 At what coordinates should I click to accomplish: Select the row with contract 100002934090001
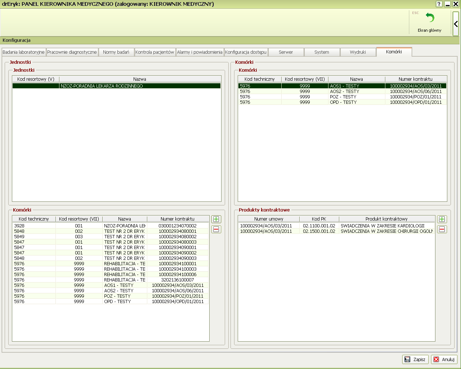(x=111, y=247)
